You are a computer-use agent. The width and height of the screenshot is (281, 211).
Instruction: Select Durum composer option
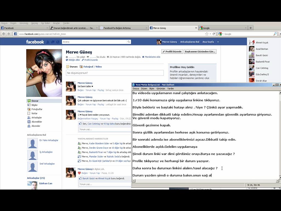pos(72,66)
